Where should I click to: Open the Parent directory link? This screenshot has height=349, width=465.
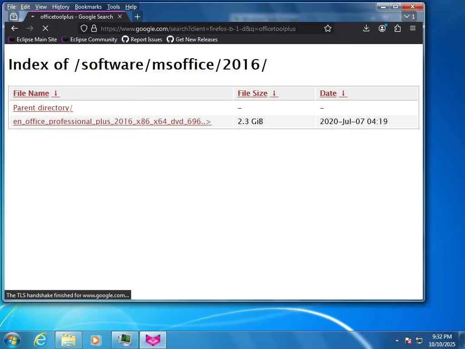click(x=43, y=108)
